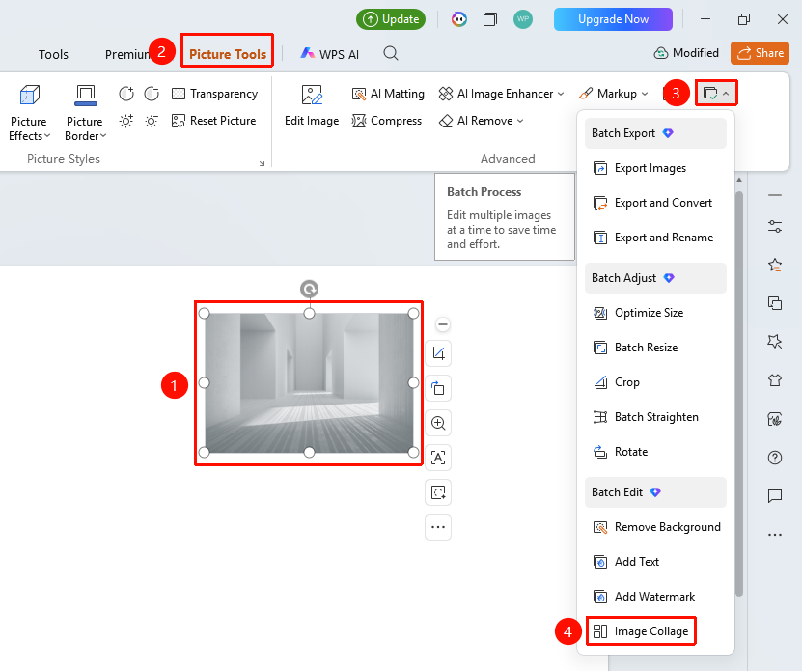Image resolution: width=802 pixels, height=671 pixels.
Task: Click the Modified cloud status
Action: tap(686, 53)
